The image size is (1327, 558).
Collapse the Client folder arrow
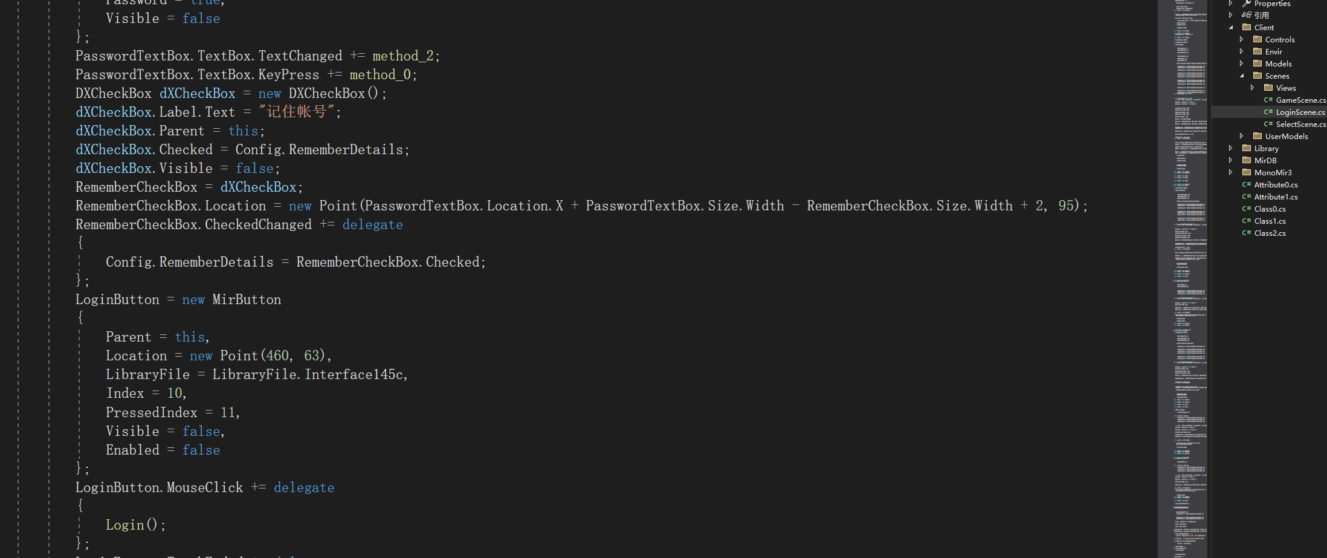1231,27
